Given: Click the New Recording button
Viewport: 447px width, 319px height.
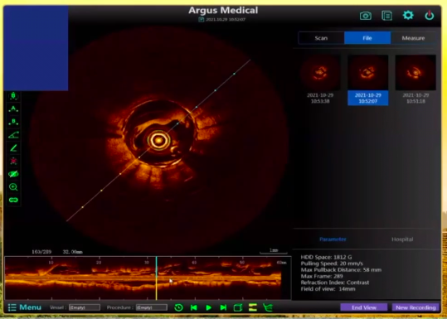Looking at the screenshot, I should [415, 307].
